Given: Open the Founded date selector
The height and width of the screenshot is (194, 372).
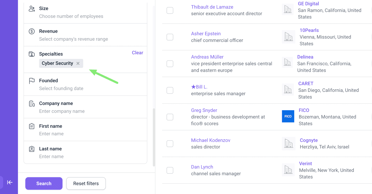Looking at the screenshot, I should coord(61,89).
